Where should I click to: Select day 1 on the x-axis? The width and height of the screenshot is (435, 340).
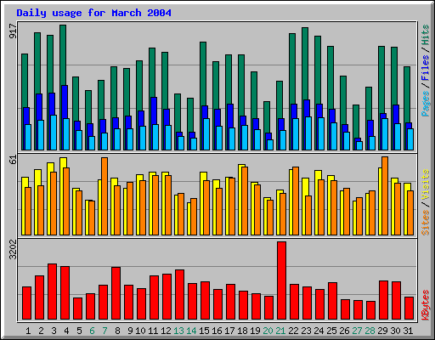point(28,331)
